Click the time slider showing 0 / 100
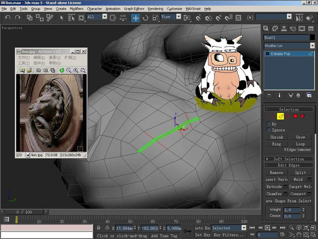The image size is (318, 239). pos(24,212)
